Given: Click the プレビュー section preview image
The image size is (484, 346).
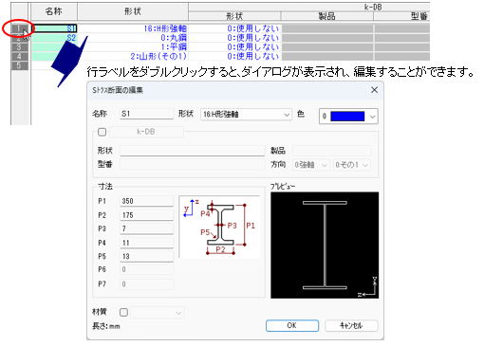Looking at the screenshot, I should (325, 246).
